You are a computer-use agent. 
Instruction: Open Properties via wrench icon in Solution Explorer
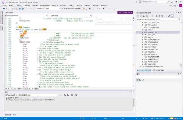point(169,16)
